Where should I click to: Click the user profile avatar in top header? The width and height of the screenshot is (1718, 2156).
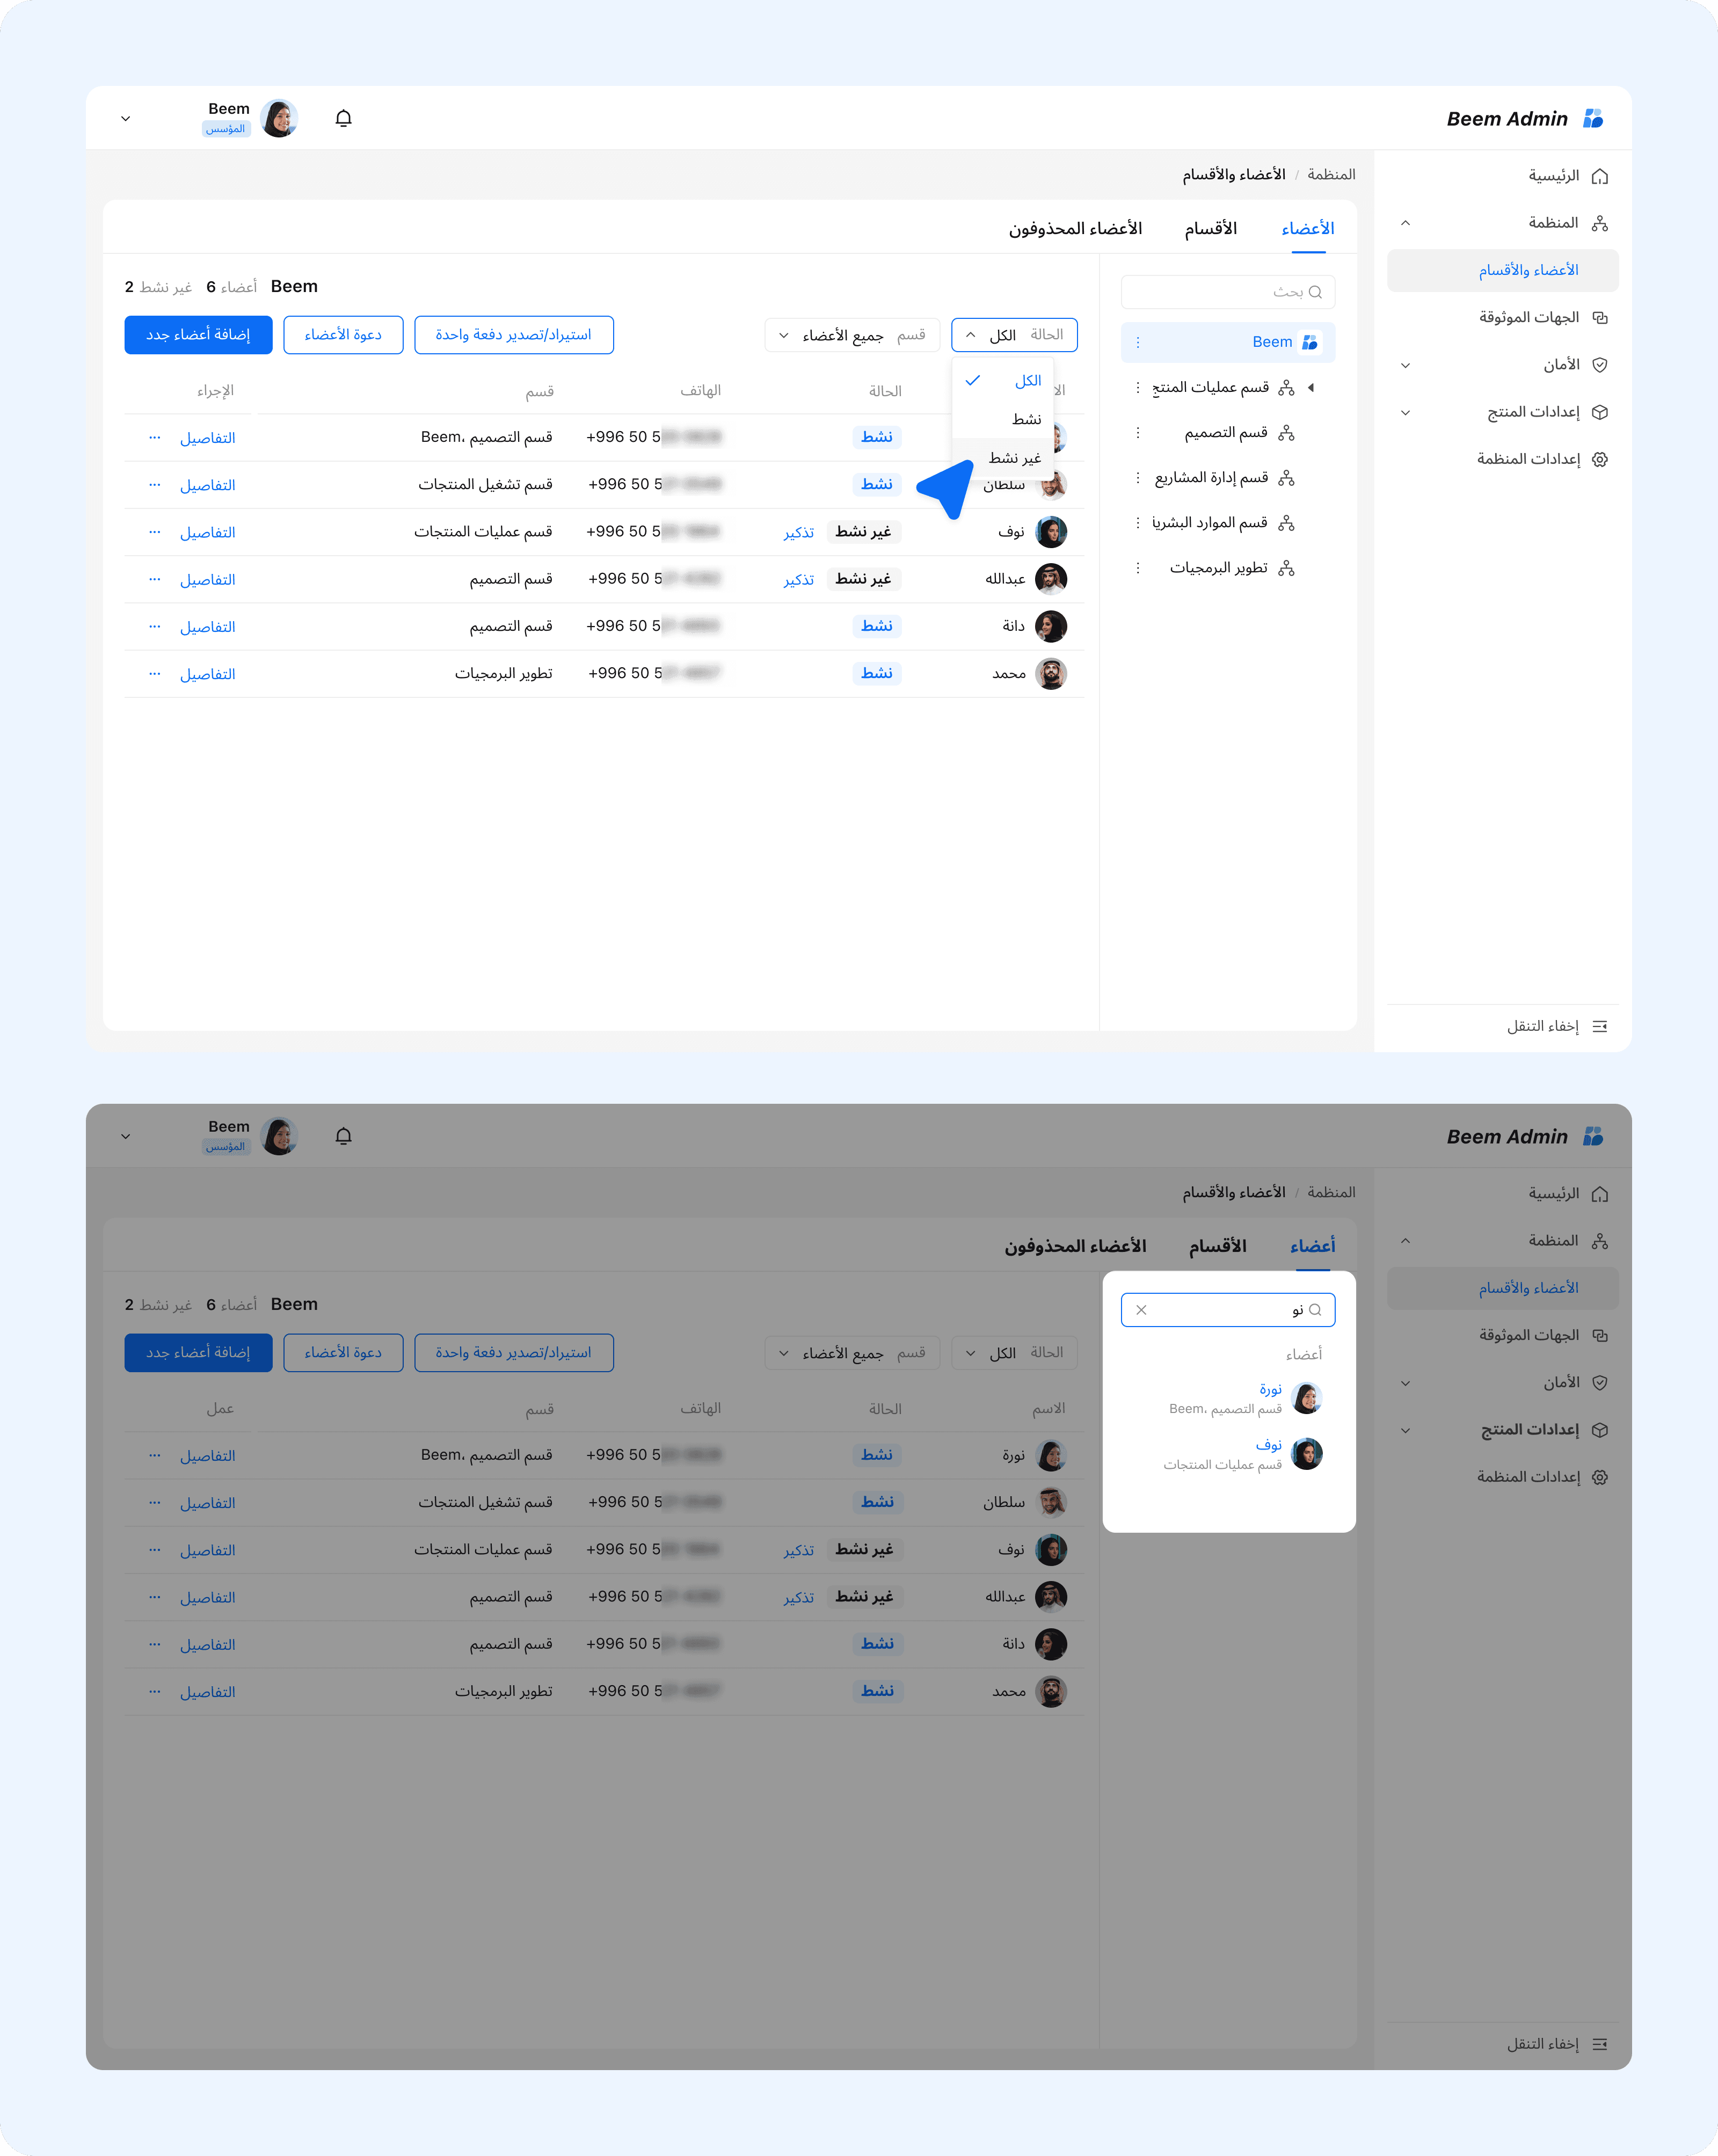point(279,118)
